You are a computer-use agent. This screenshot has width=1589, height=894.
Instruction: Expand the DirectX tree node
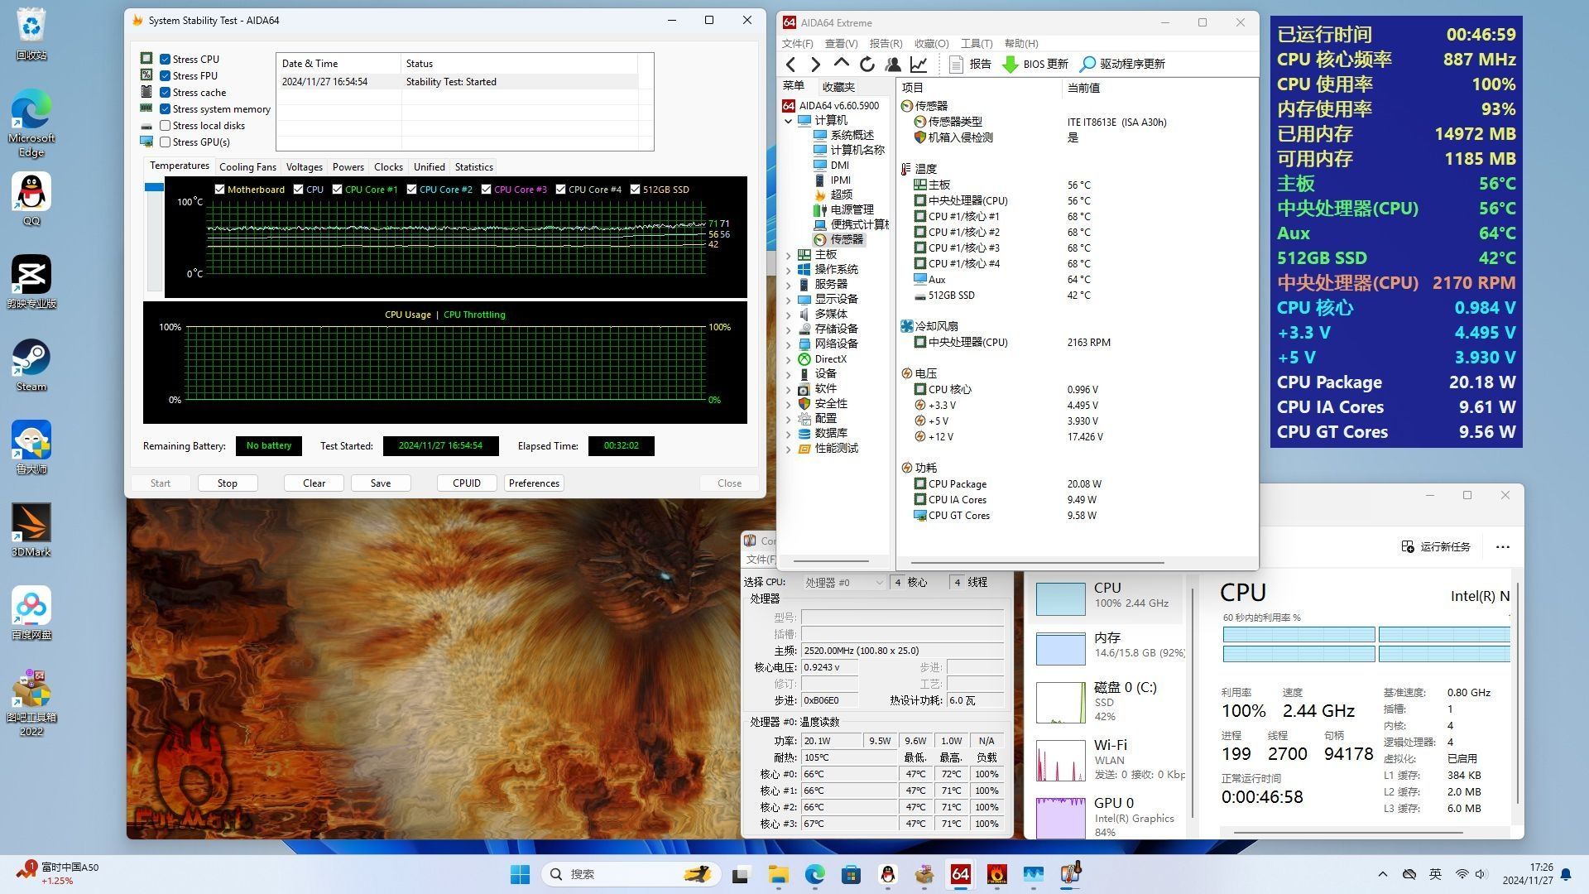pos(789,359)
